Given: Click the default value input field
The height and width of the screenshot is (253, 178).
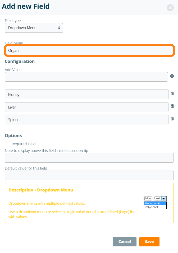Looking at the screenshot, I should [x=89, y=175].
